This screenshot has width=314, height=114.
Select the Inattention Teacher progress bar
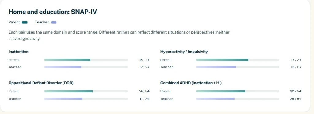[x=86, y=67]
